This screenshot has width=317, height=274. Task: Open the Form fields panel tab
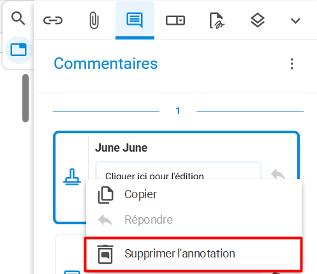pyautogui.click(x=175, y=20)
